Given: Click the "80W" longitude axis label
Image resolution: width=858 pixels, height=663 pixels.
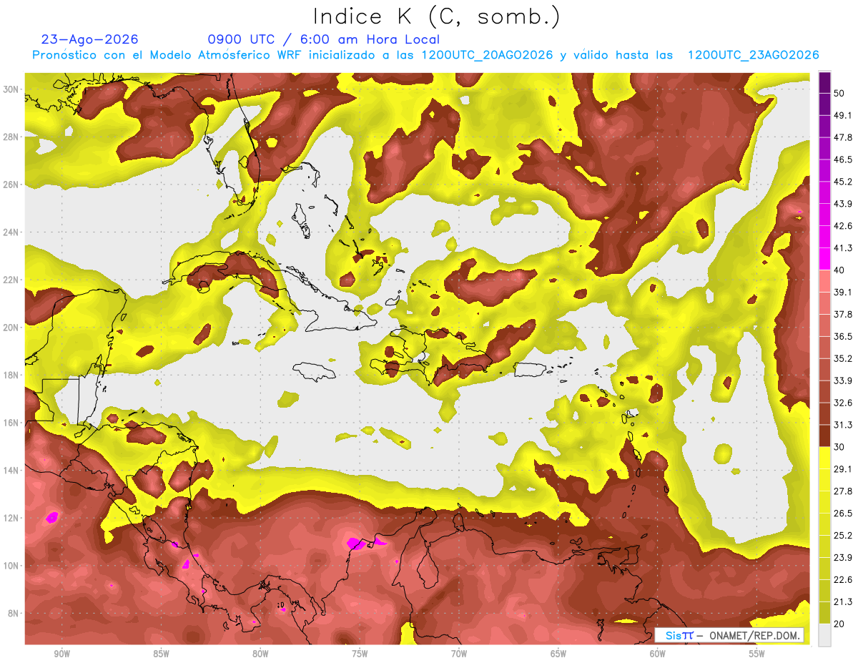Looking at the screenshot, I should pyautogui.click(x=260, y=654).
